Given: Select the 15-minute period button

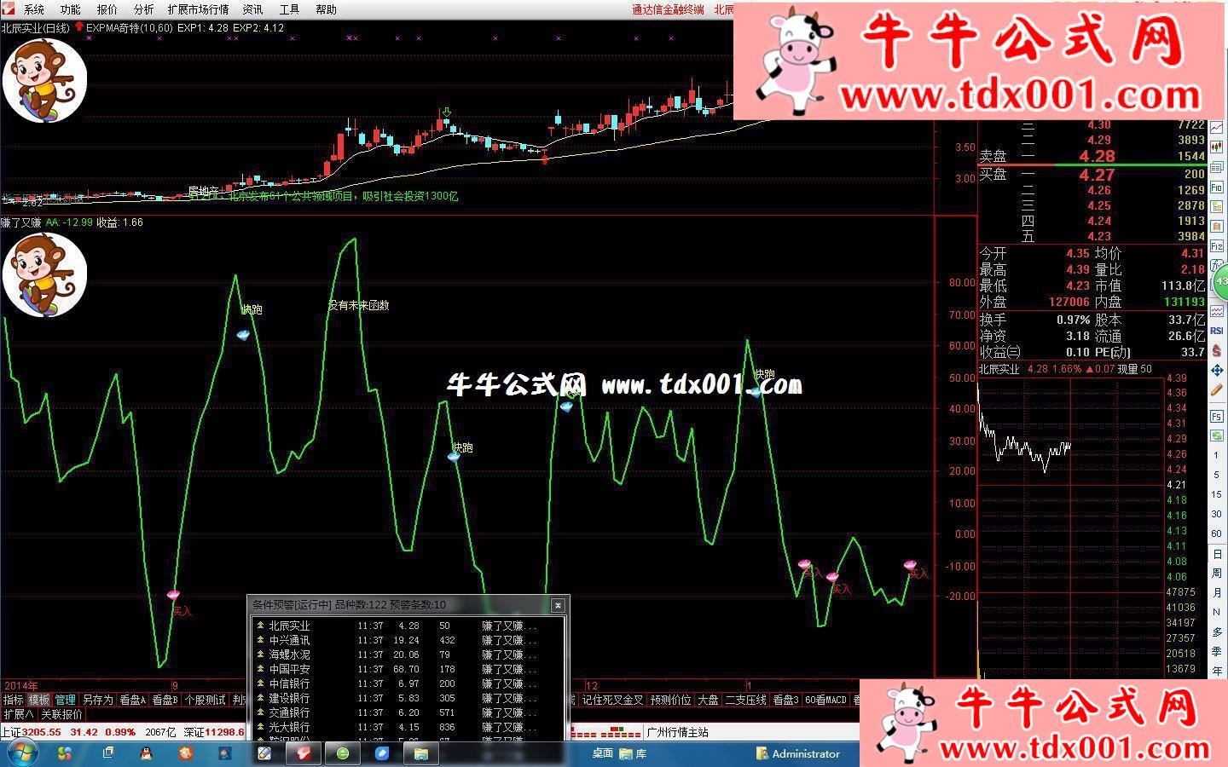Looking at the screenshot, I should click(x=1217, y=494).
